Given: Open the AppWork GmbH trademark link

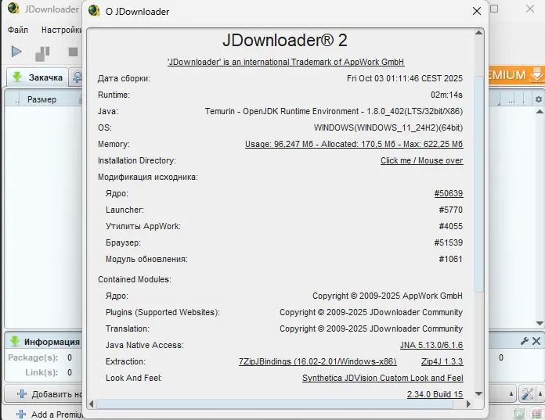Looking at the screenshot, I should tap(285, 62).
